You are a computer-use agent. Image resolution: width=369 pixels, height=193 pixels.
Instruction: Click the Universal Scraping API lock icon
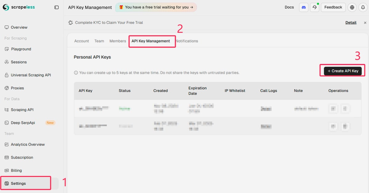pos(6,75)
